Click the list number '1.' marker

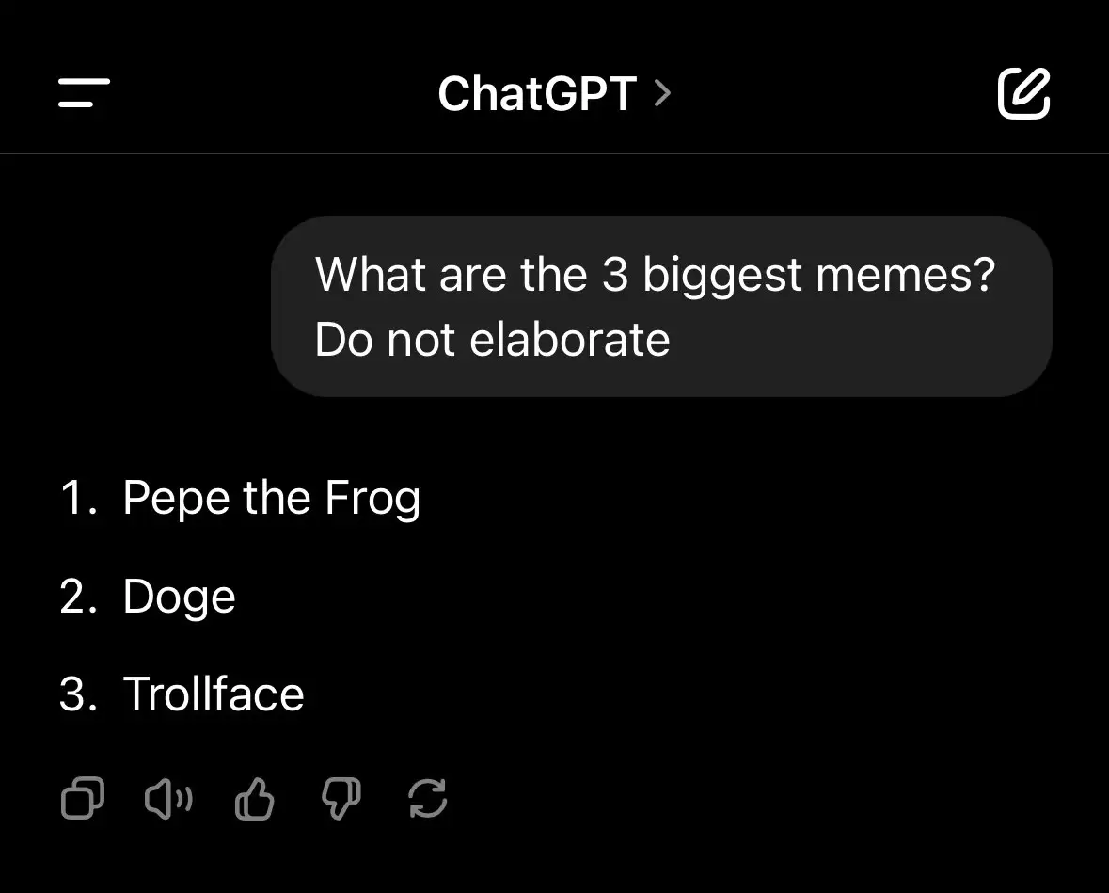pos(78,498)
